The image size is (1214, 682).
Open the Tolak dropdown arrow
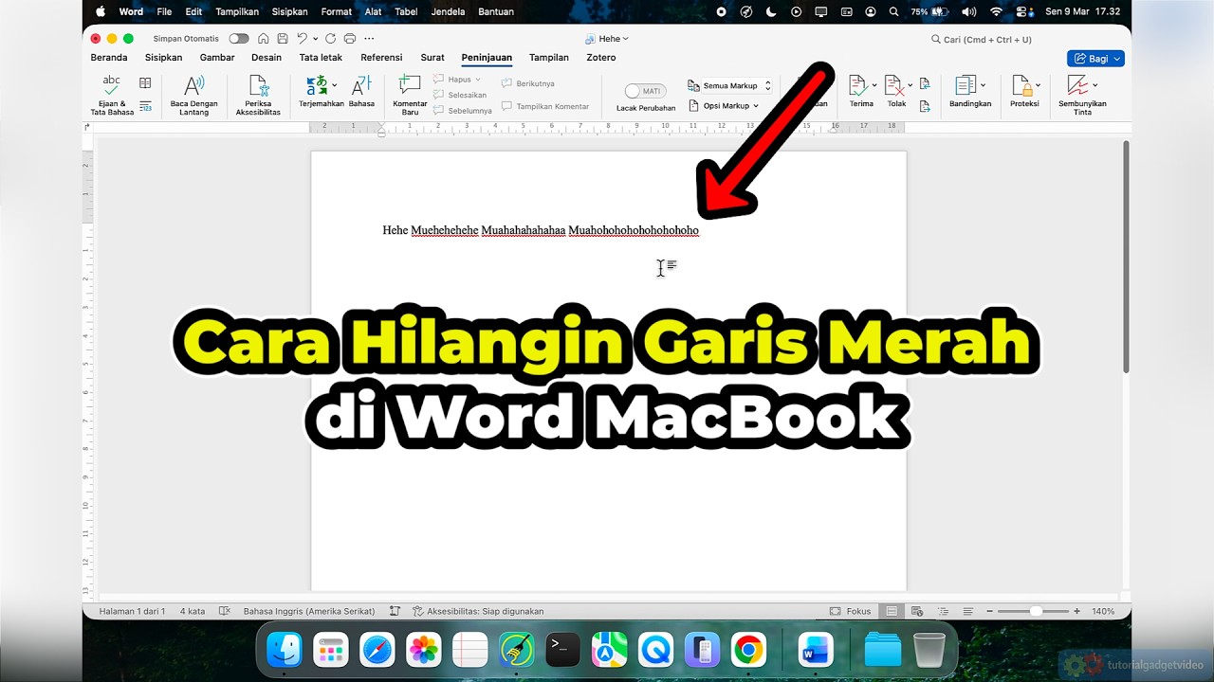910,85
